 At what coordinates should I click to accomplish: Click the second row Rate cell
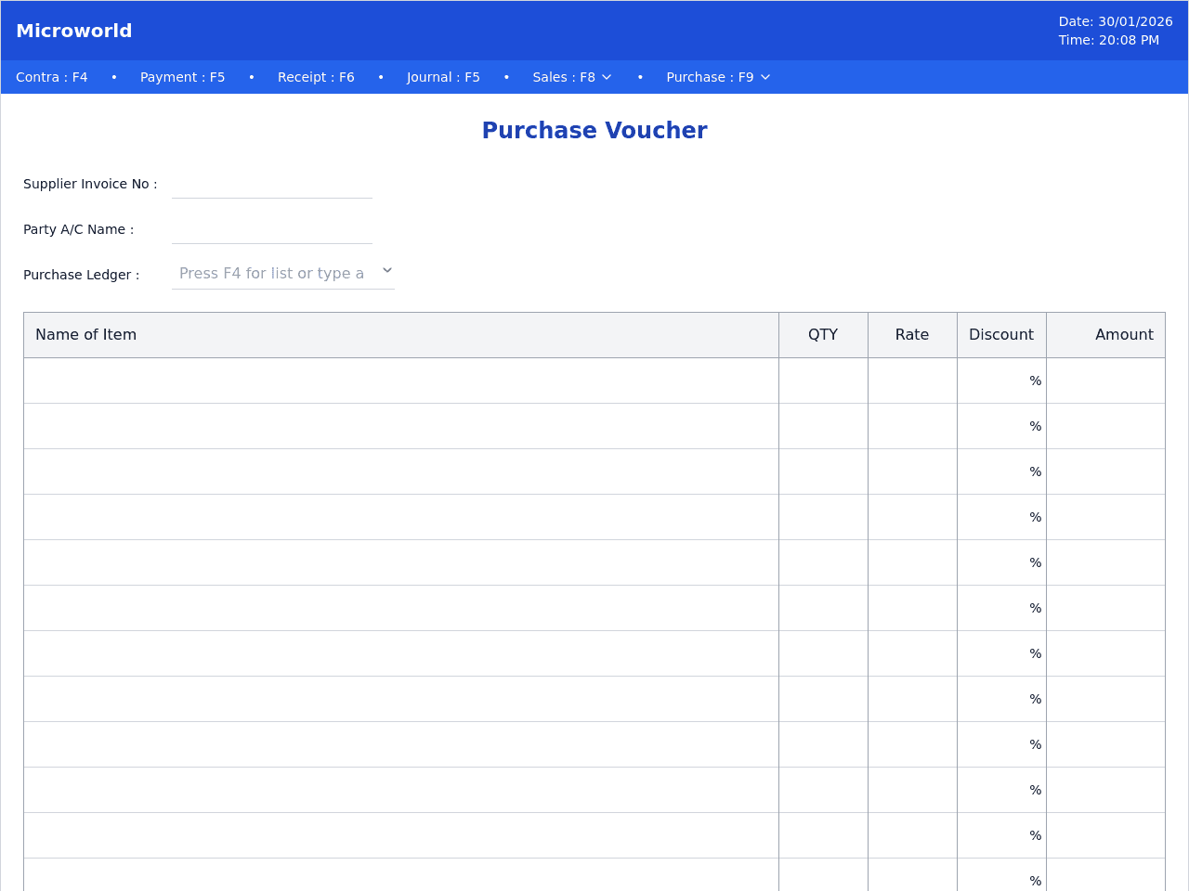[x=912, y=426]
